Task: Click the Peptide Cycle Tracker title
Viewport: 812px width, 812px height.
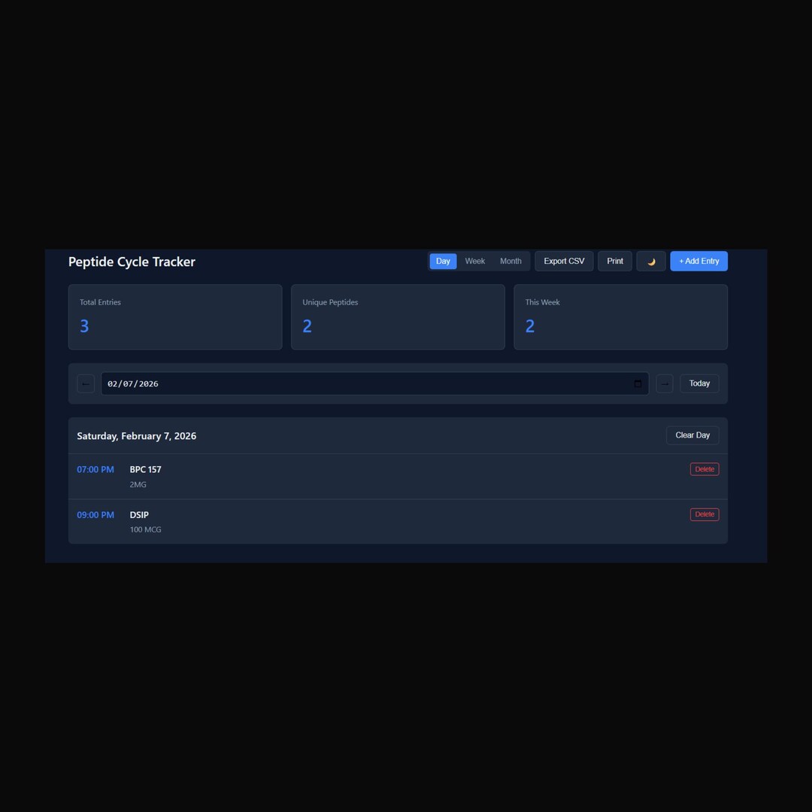Action: point(132,262)
